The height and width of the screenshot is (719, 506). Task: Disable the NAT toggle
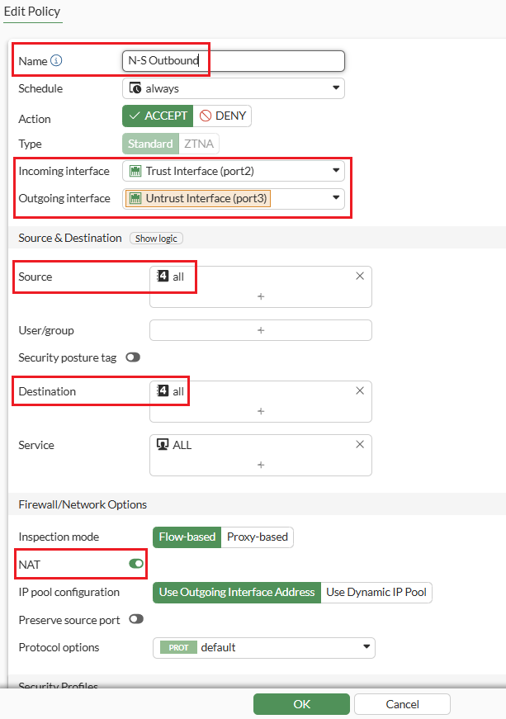click(136, 564)
